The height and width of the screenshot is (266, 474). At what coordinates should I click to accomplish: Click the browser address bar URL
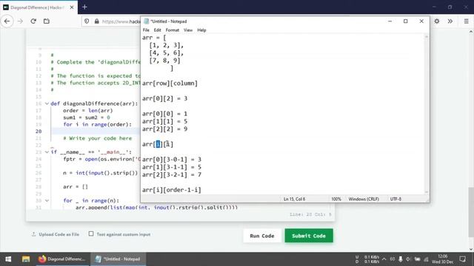pos(121,21)
